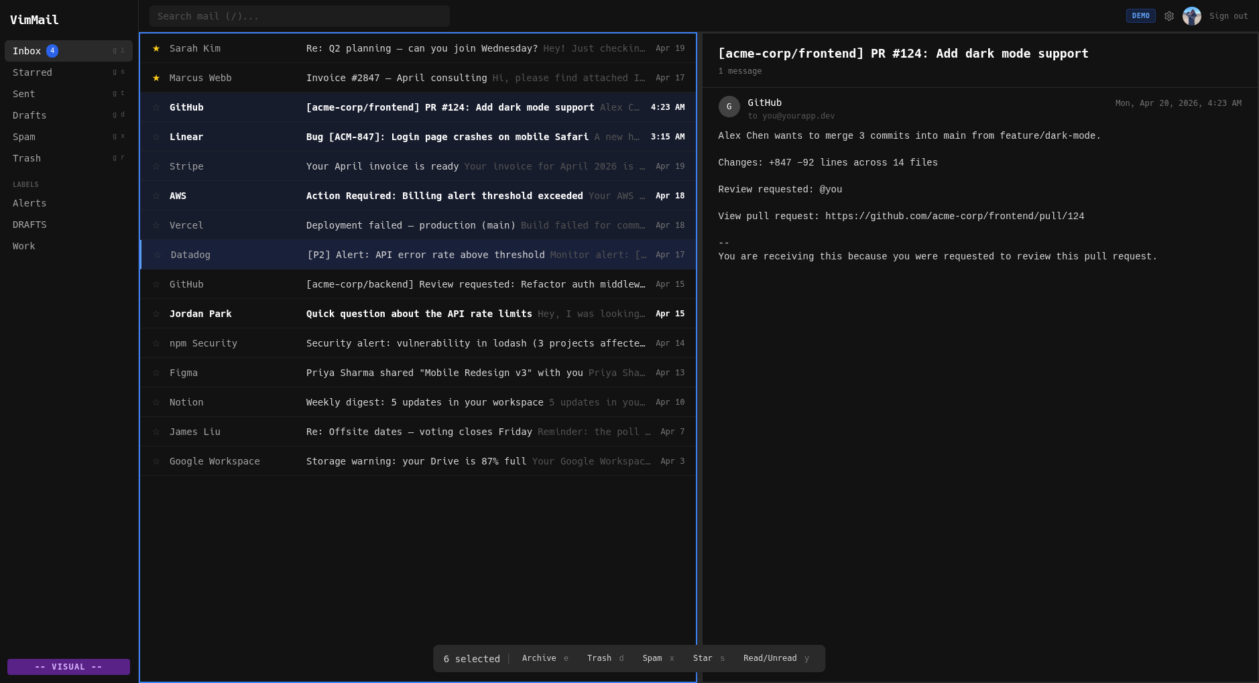Open settings with the gear icon
1259x683 pixels.
(1170, 15)
